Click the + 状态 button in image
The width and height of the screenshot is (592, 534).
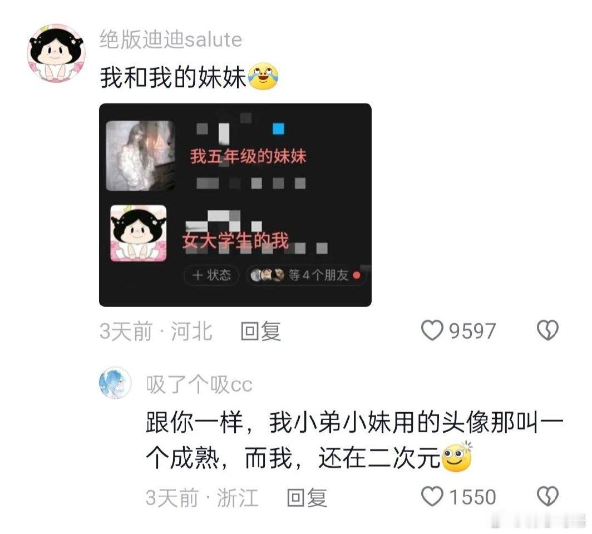pos(211,275)
